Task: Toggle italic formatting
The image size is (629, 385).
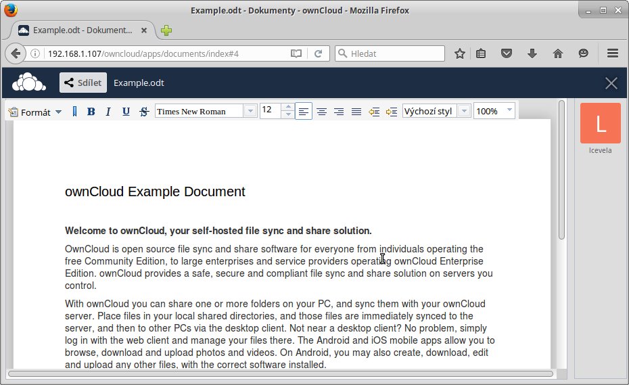Action: [108, 112]
